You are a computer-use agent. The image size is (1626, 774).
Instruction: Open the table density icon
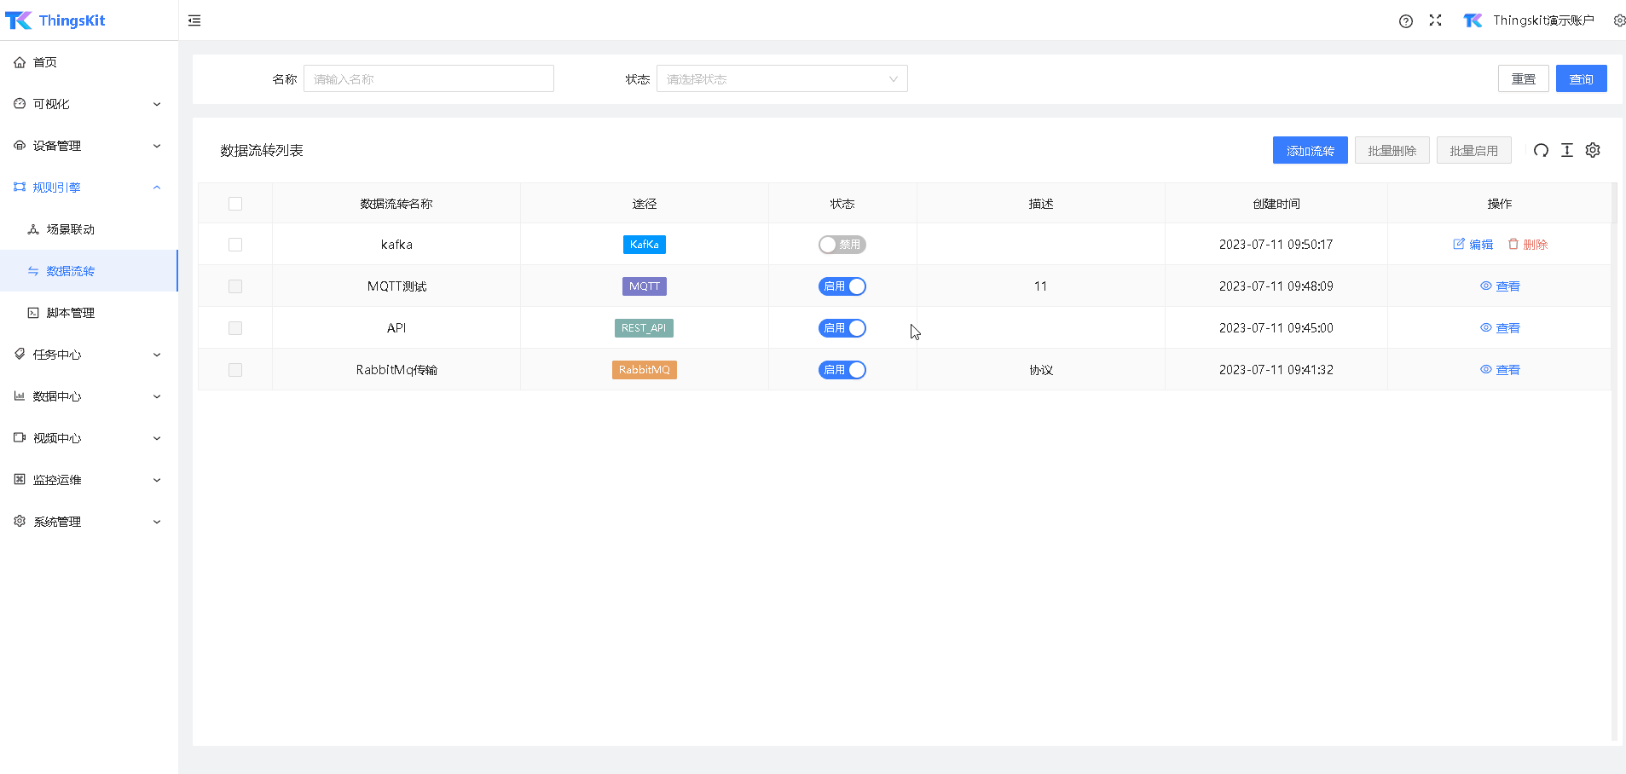click(x=1566, y=151)
